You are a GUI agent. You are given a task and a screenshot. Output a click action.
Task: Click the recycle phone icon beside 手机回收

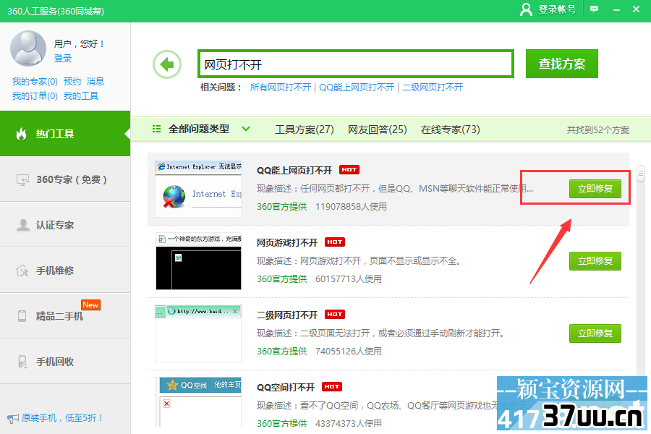pyautogui.click(x=22, y=362)
